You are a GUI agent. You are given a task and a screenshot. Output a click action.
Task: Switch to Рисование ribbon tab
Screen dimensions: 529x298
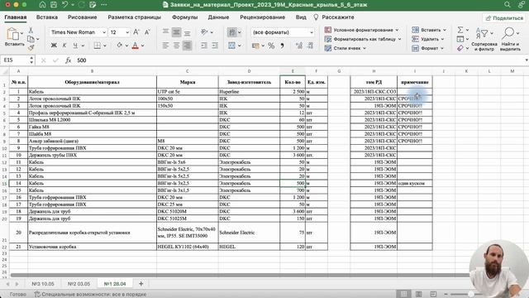[83, 17]
